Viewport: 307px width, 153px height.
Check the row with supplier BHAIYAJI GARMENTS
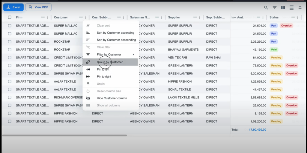(x=10, y=50)
